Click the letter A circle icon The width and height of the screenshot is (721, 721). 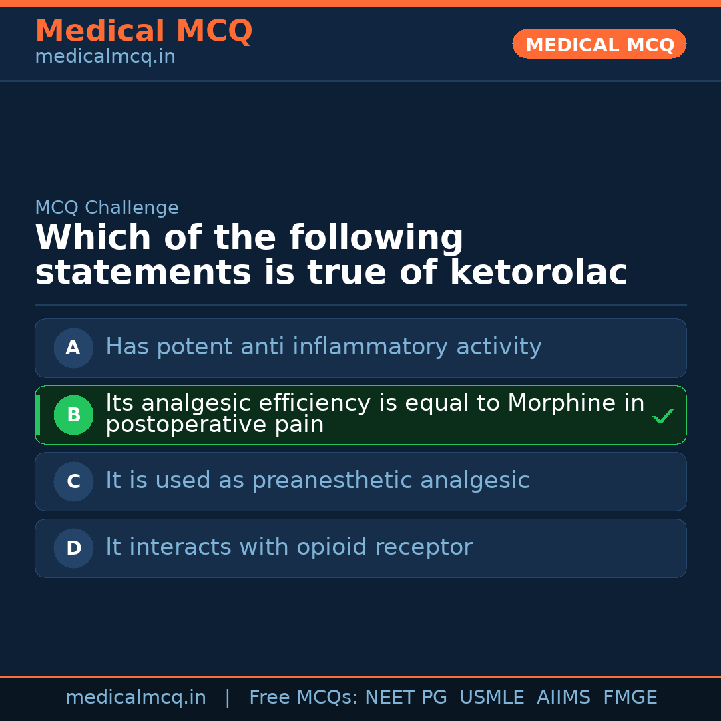pos(73,348)
